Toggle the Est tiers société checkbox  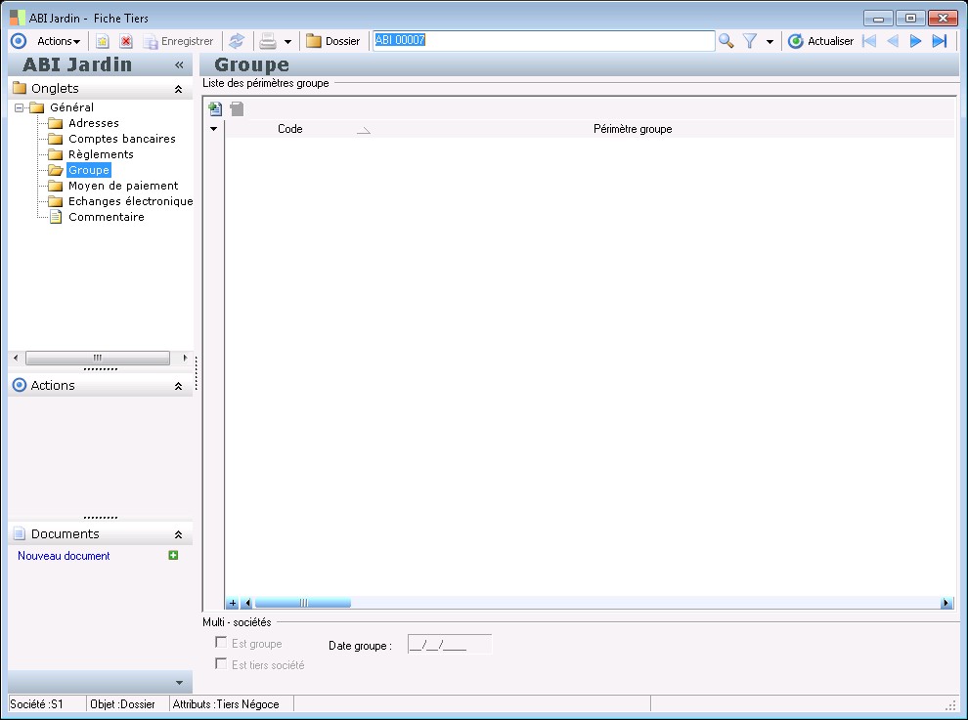[221, 664]
